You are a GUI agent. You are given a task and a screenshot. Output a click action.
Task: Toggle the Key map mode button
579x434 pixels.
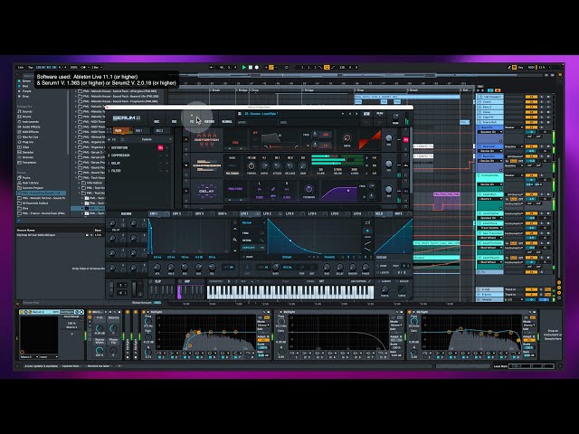pos(520,68)
